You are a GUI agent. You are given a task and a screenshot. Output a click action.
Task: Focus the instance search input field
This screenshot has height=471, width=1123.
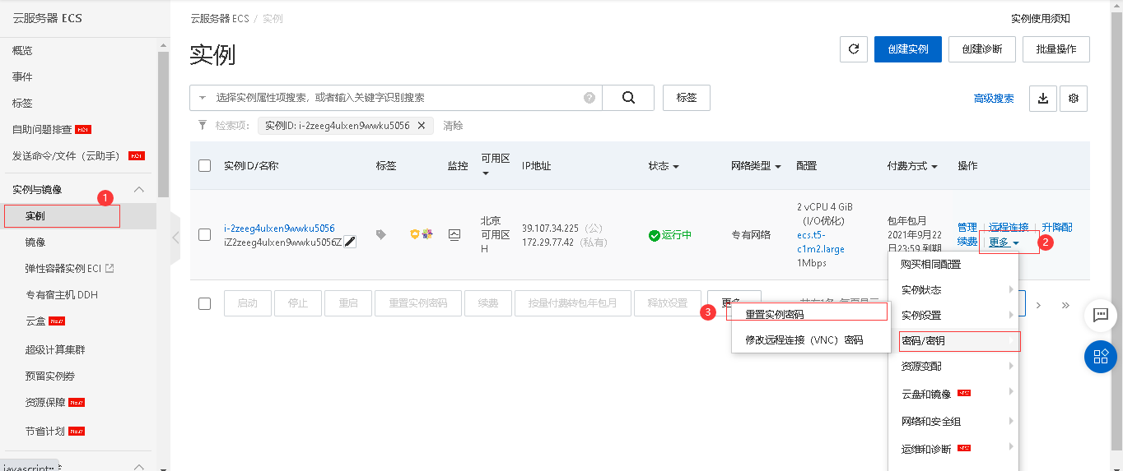click(395, 98)
